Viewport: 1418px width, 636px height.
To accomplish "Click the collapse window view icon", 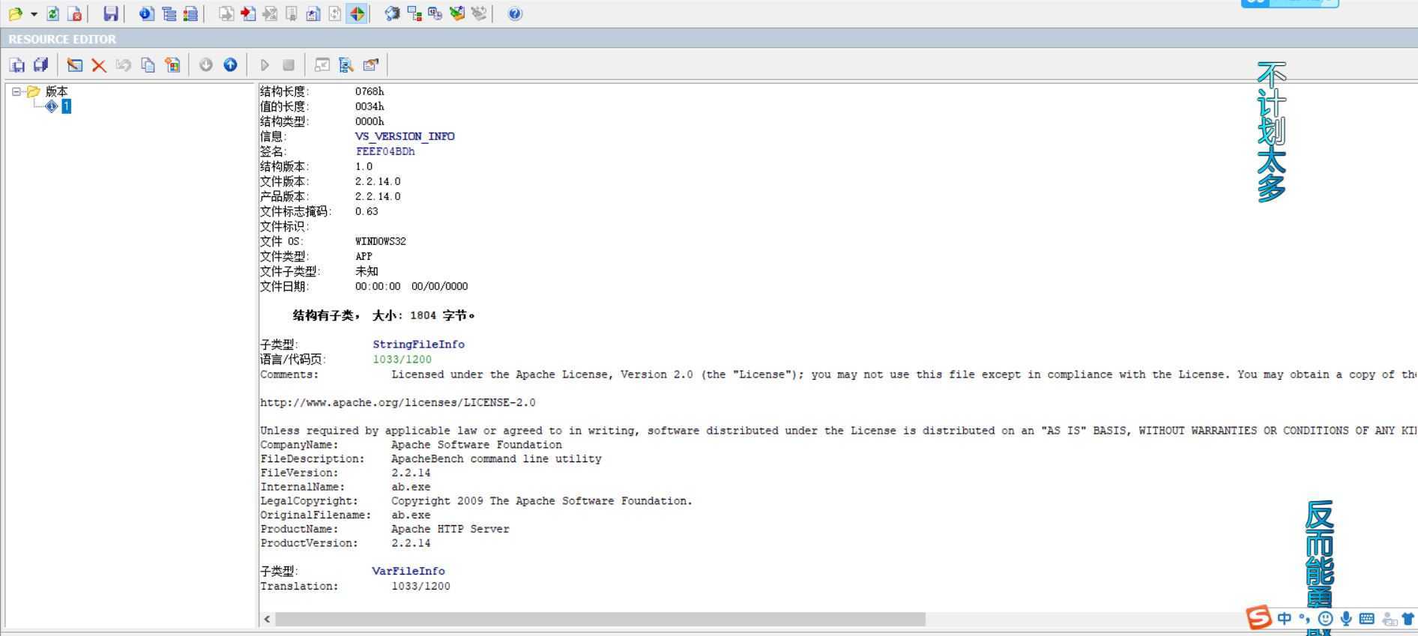I will 322,65.
